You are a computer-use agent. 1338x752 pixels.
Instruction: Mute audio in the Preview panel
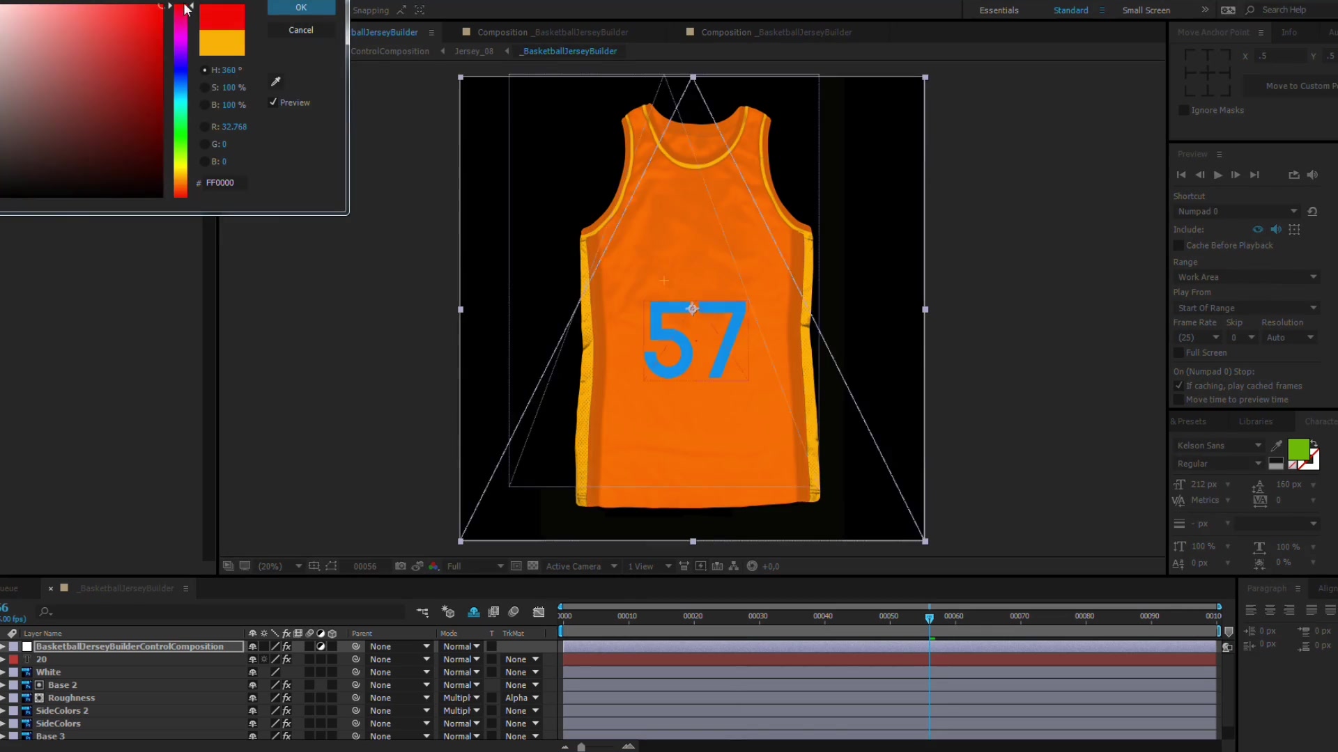pyautogui.click(x=1313, y=175)
